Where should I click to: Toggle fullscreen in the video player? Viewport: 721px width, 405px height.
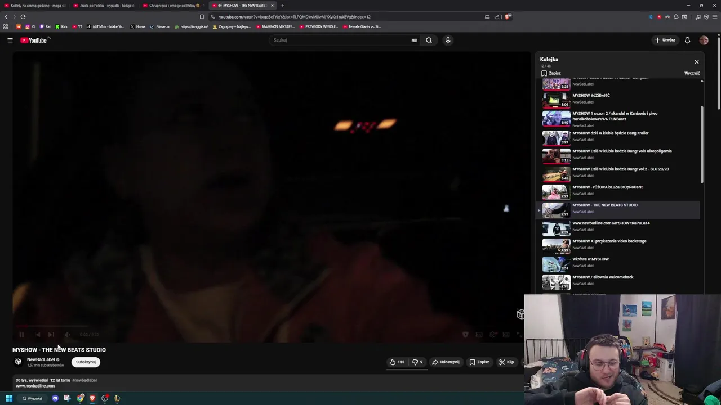click(519, 335)
